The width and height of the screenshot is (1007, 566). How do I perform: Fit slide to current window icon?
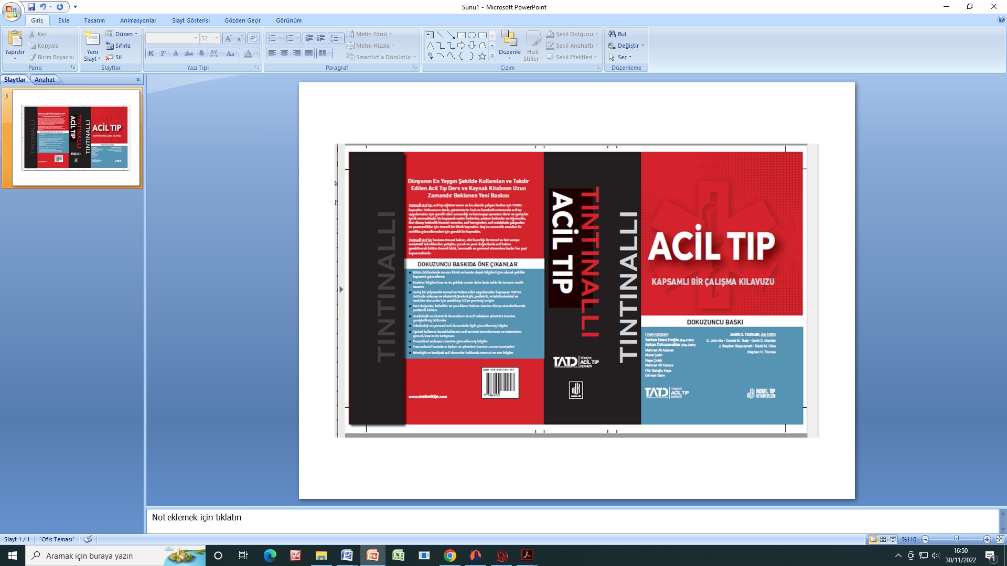tap(1000, 539)
